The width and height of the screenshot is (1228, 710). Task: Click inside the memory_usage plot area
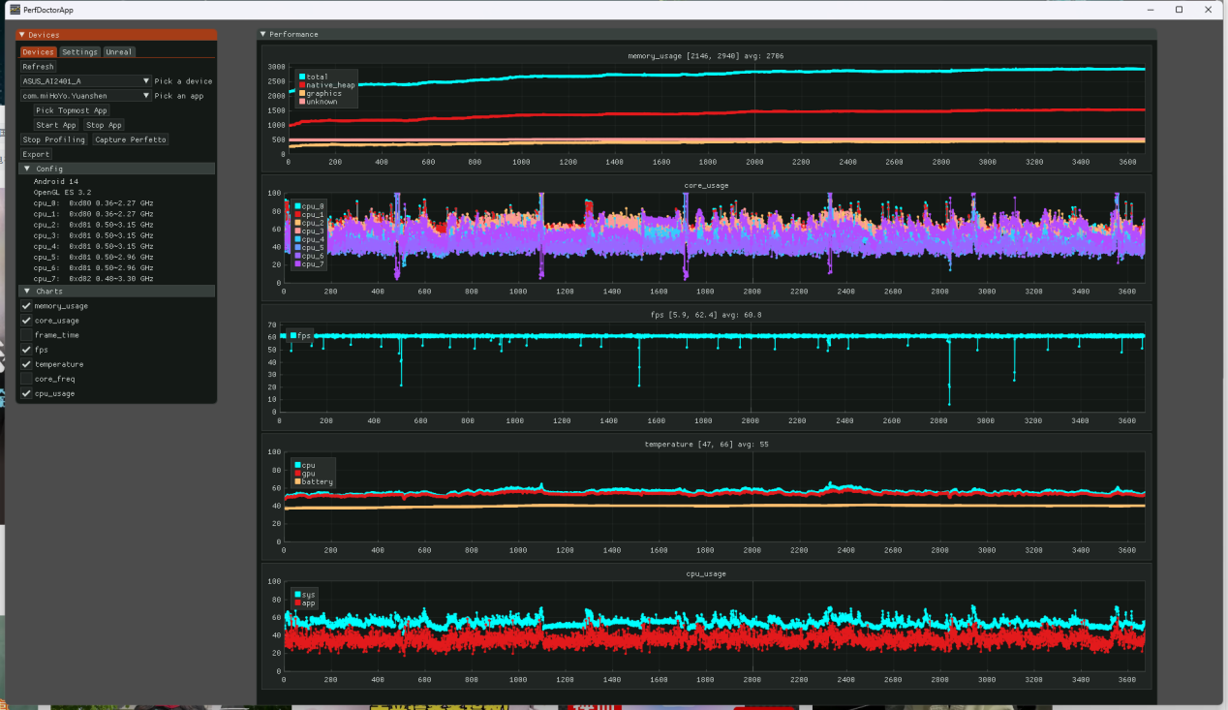[717, 108]
